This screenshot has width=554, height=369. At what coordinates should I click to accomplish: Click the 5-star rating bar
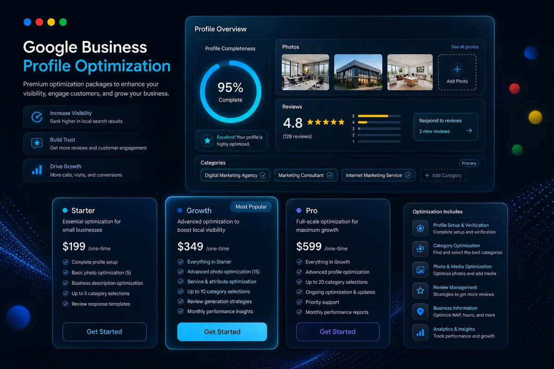(379, 116)
